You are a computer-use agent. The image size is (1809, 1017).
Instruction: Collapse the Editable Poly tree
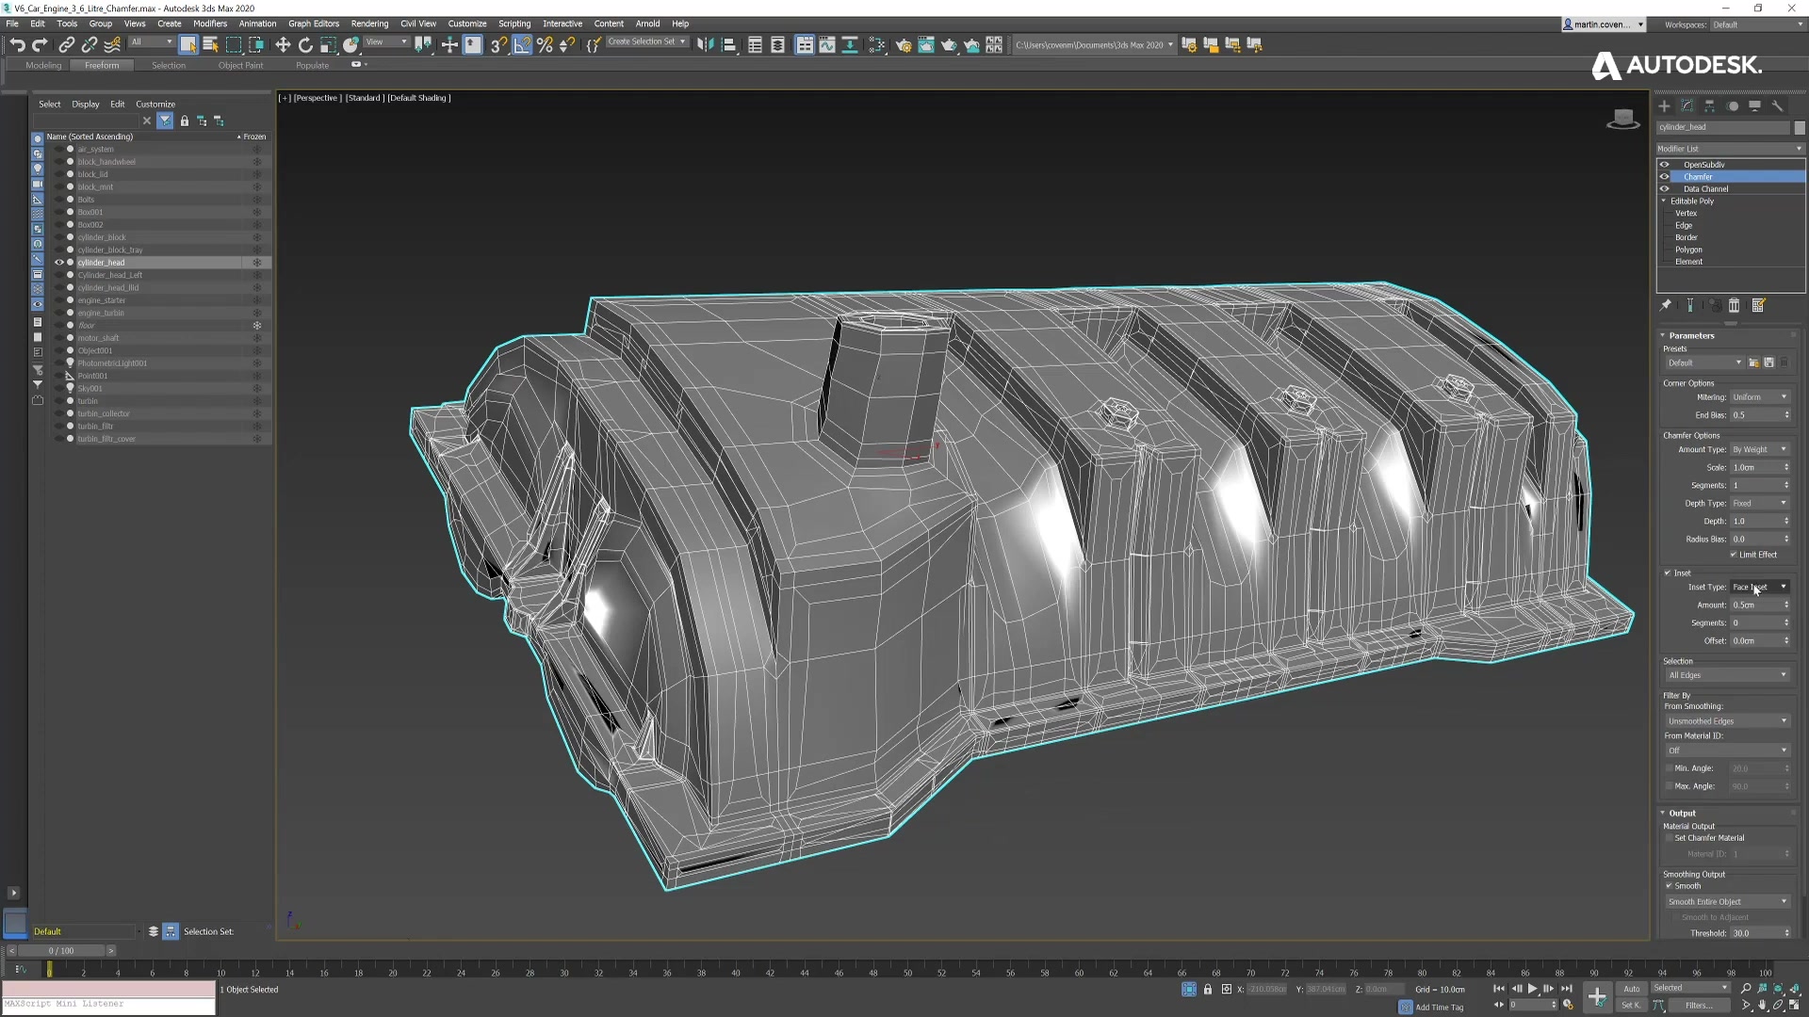(x=1664, y=201)
